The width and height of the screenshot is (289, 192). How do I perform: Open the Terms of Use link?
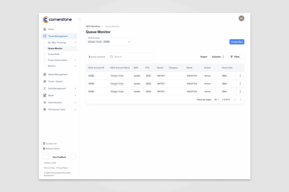click(x=49, y=168)
